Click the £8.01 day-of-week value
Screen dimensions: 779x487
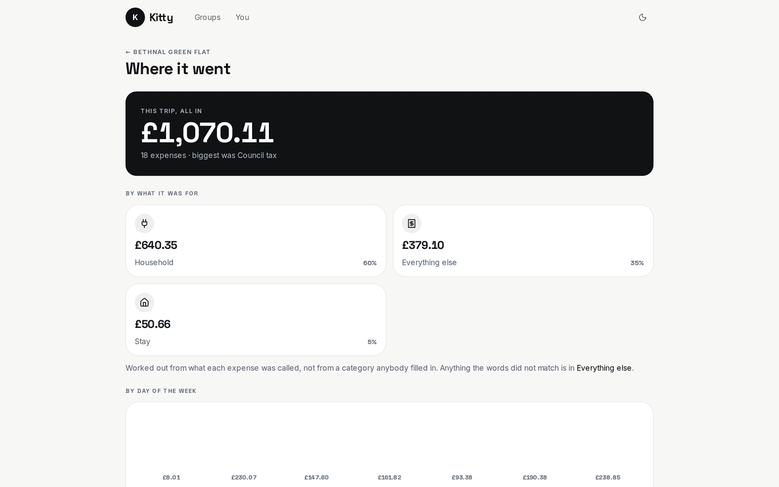pyautogui.click(x=171, y=477)
